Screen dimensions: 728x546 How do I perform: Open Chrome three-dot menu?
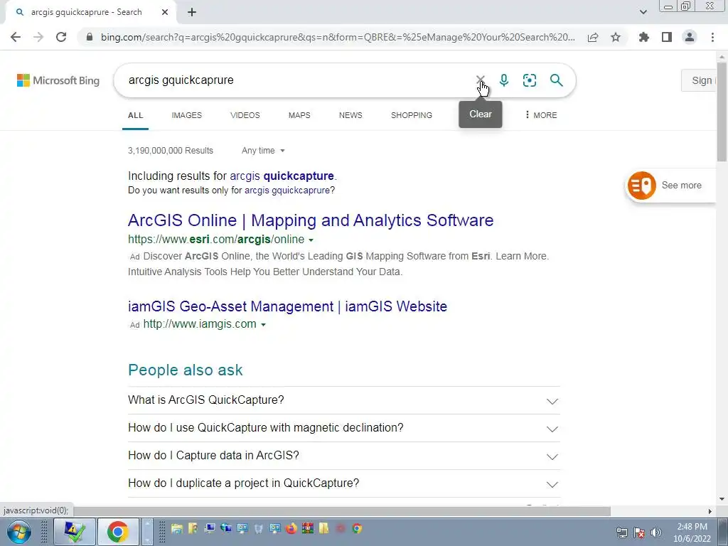(x=712, y=37)
